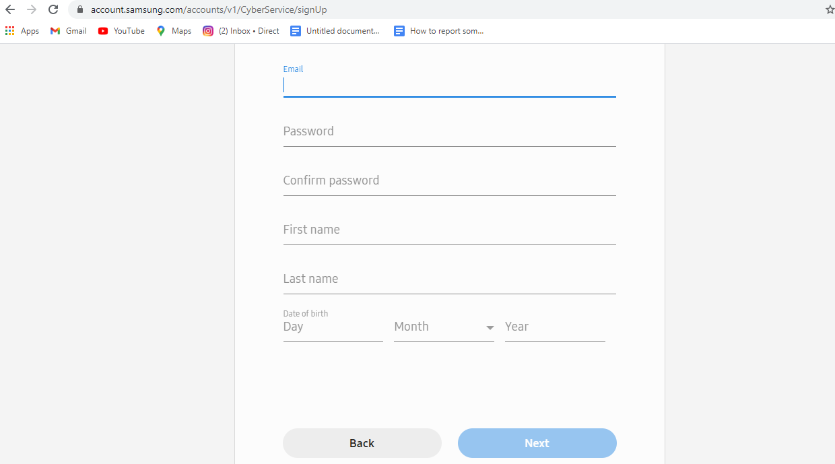Open the Instagram Inbox Direct bookmark
Viewport: 835px width, 464px height.
pyautogui.click(x=241, y=31)
